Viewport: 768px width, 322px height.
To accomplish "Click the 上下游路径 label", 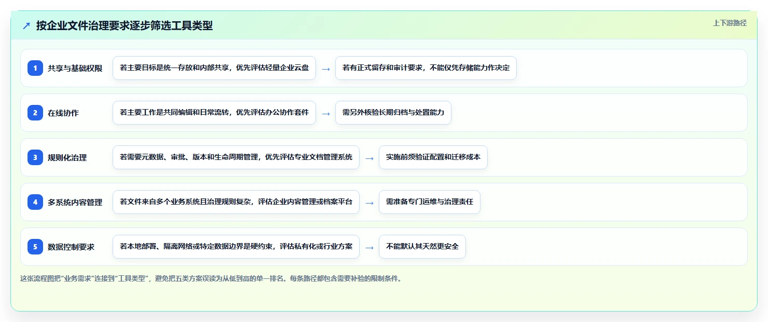I will coord(730,23).
